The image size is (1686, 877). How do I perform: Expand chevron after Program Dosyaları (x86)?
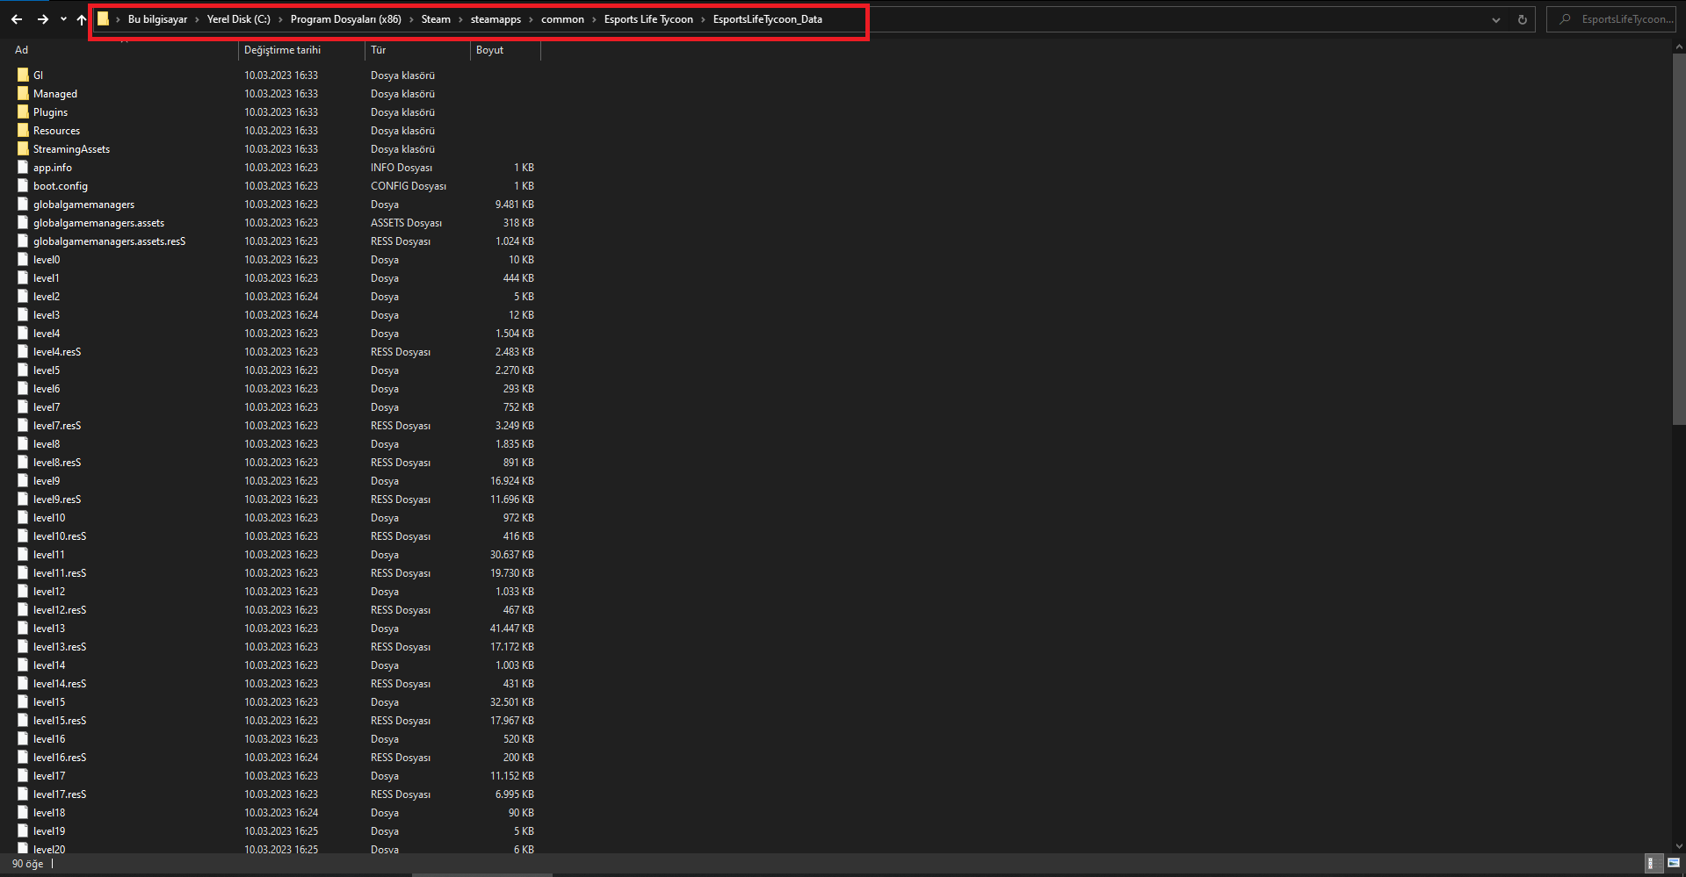411,19
